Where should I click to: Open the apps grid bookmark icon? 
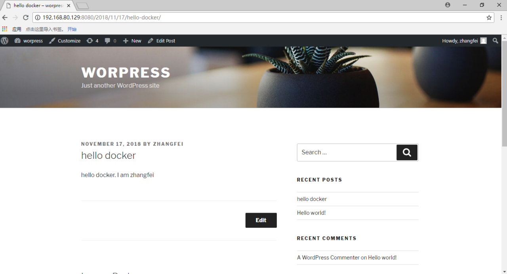5,29
